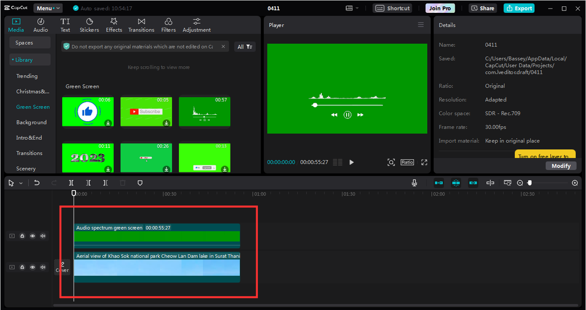Screen dimensions: 586x310
Task: Lock the Audio spectrum track
Action: point(22,236)
